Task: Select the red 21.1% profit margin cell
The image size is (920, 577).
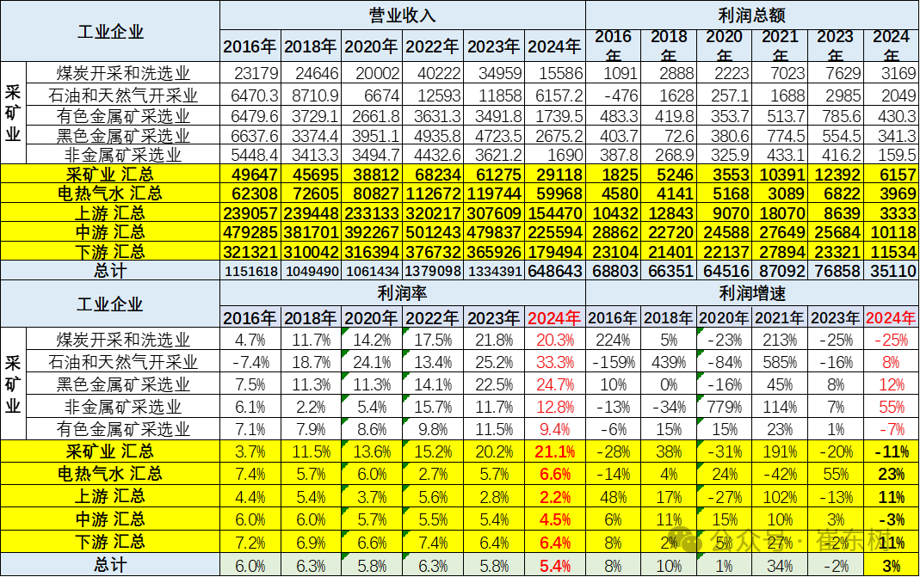Action: pos(555,451)
